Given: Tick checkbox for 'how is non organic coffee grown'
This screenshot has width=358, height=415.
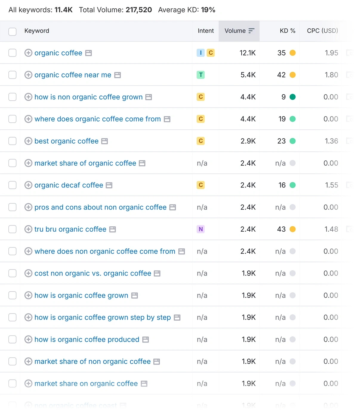Looking at the screenshot, I should [x=13, y=97].
